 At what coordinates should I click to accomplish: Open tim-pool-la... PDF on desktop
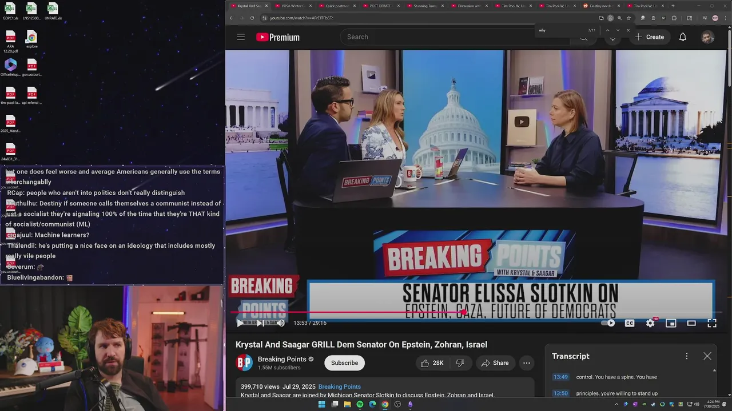(10, 96)
